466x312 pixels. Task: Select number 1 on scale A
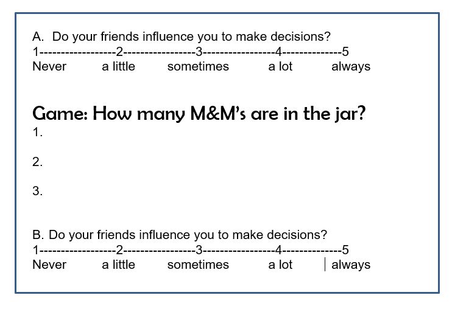(x=36, y=52)
